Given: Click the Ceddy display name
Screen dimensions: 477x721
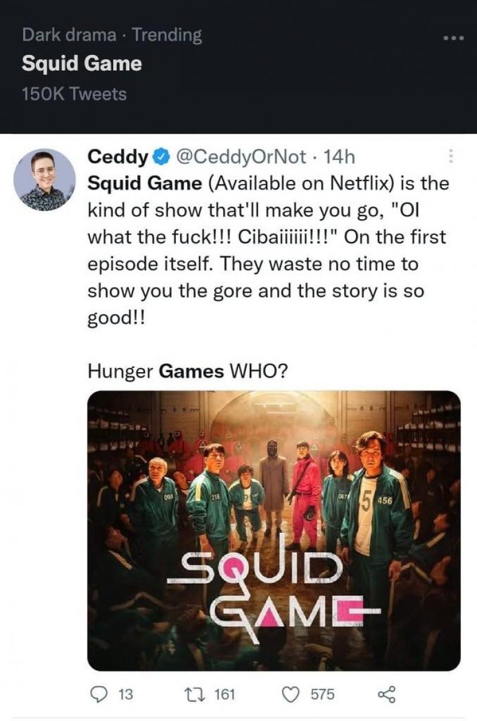Looking at the screenshot, I should (117, 158).
